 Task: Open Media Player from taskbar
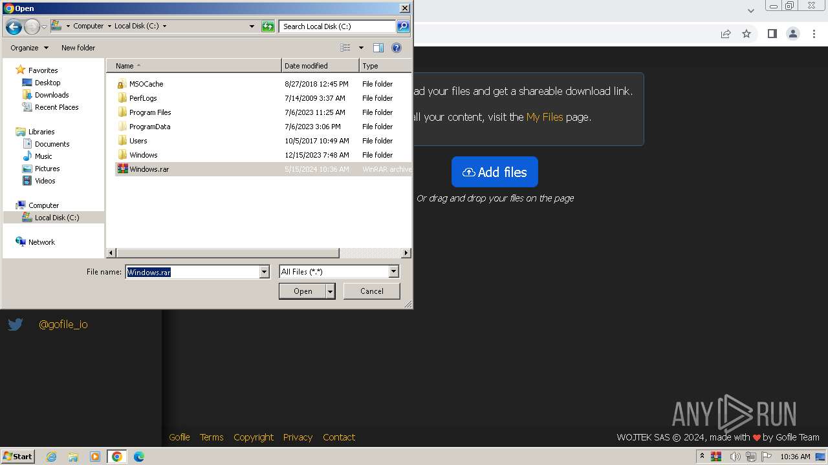click(x=94, y=457)
